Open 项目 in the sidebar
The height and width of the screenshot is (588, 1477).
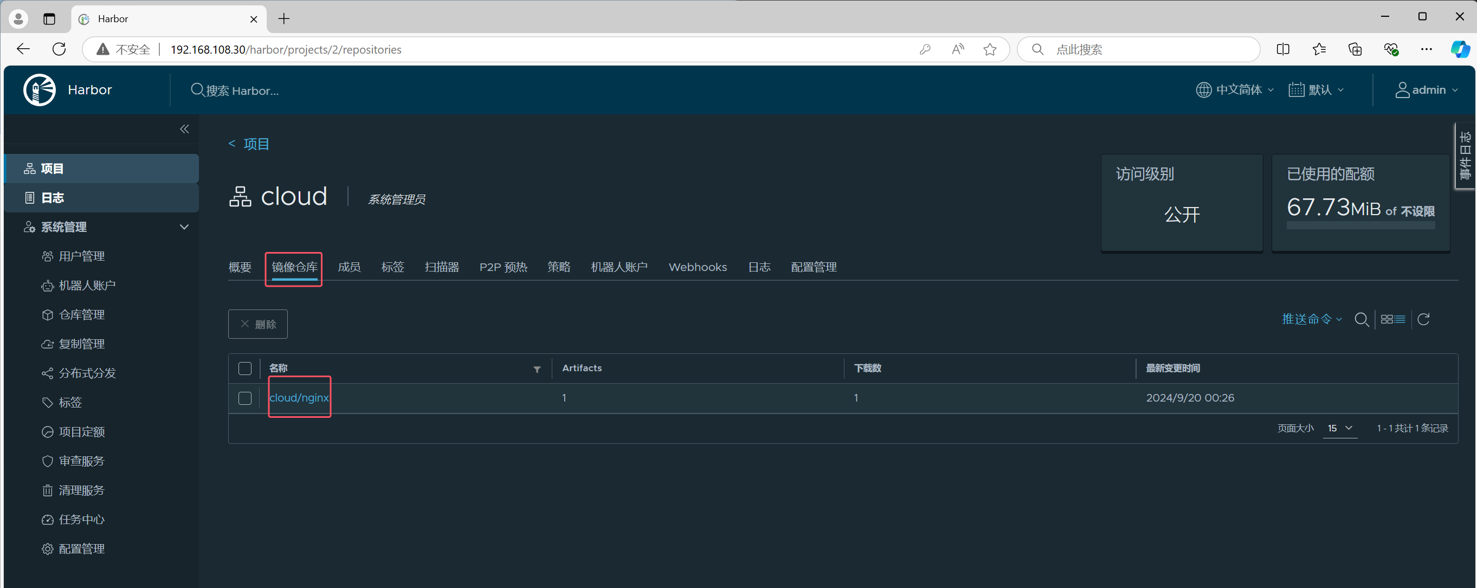pyautogui.click(x=101, y=169)
